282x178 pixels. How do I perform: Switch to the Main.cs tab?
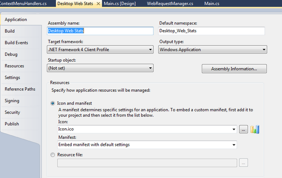211,4
